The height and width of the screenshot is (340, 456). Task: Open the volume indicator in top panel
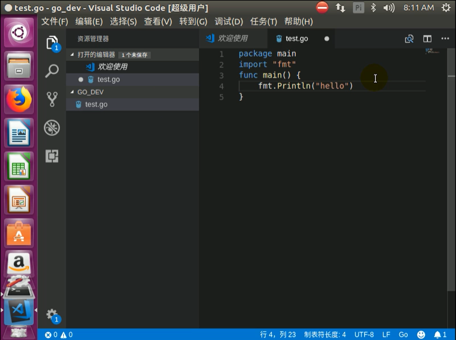coord(389,7)
